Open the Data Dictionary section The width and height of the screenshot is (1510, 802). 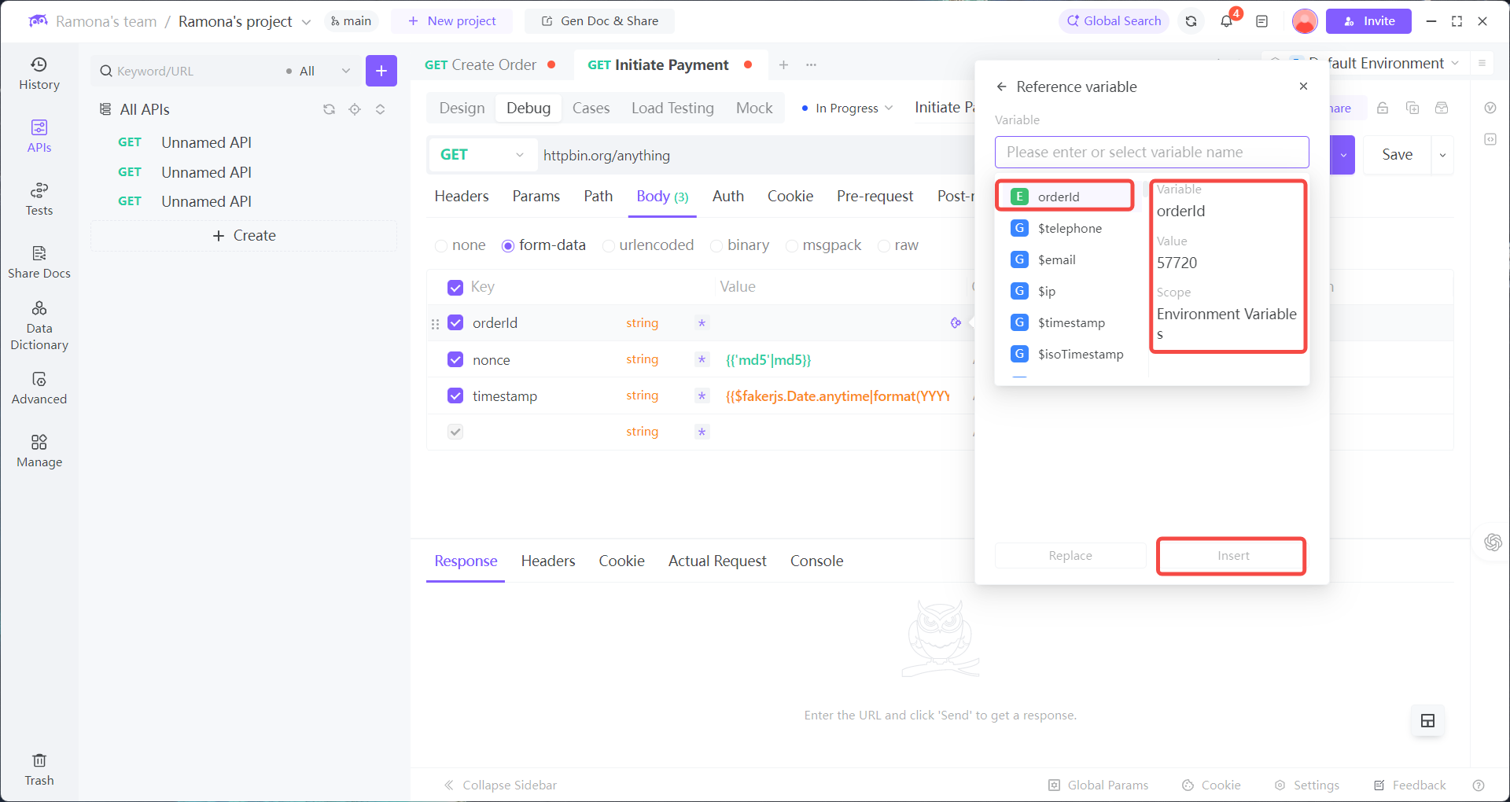coord(39,326)
